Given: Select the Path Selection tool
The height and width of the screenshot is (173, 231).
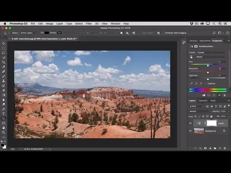Looking at the screenshot, I should 4,119.
